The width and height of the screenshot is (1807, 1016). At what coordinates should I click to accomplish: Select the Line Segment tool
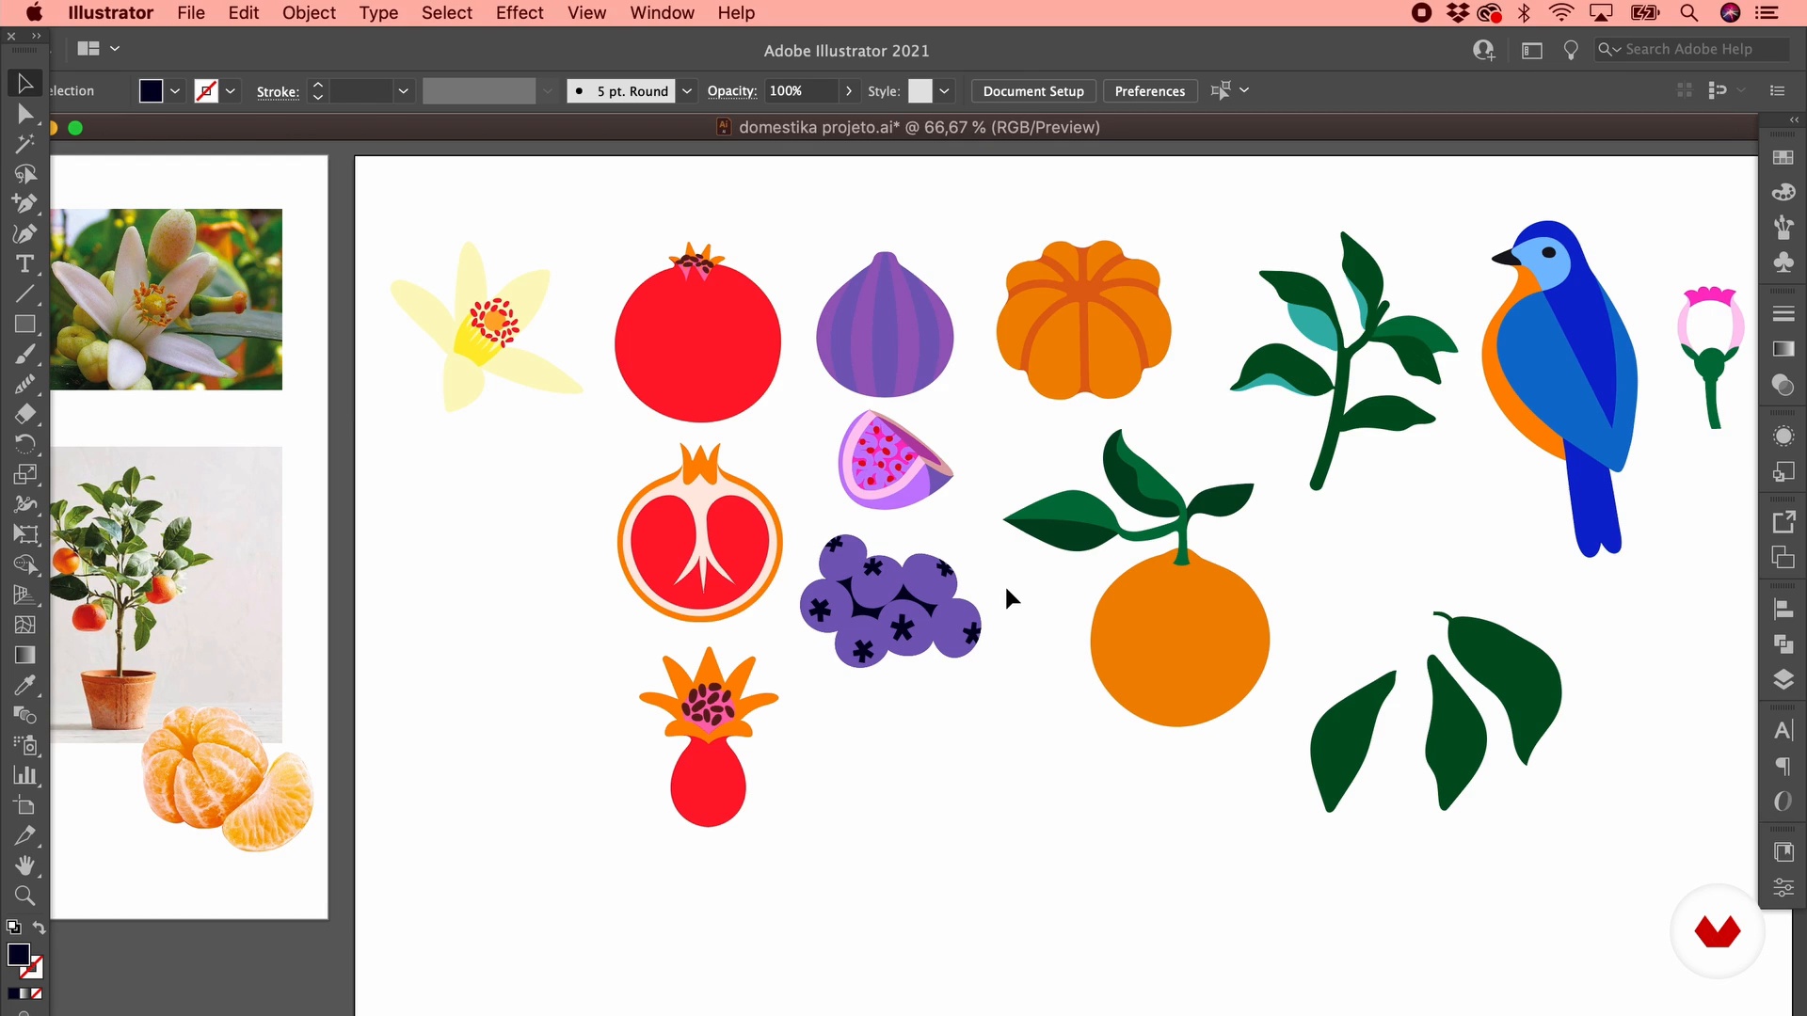[25, 294]
